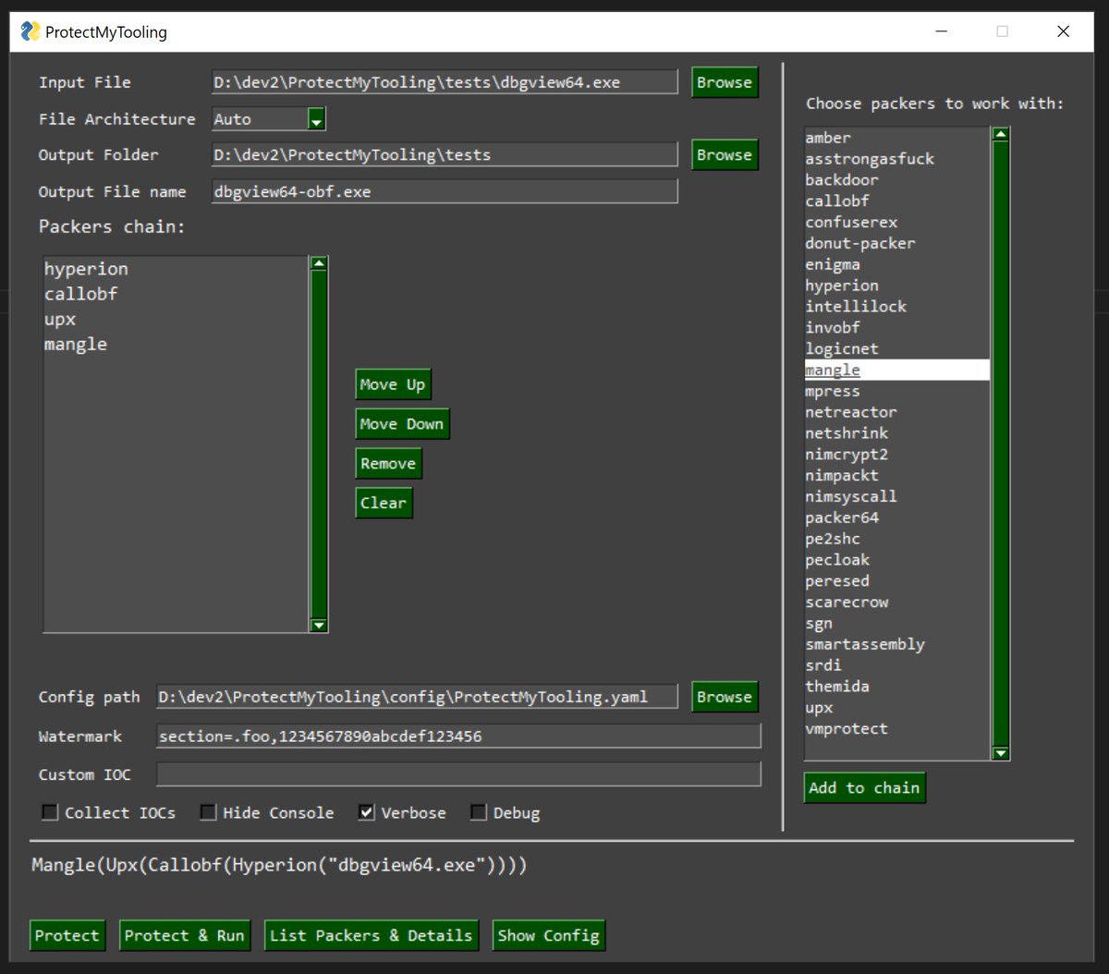Select callobf in the packers chain
1109x974 pixels.
click(x=176, y=294)
